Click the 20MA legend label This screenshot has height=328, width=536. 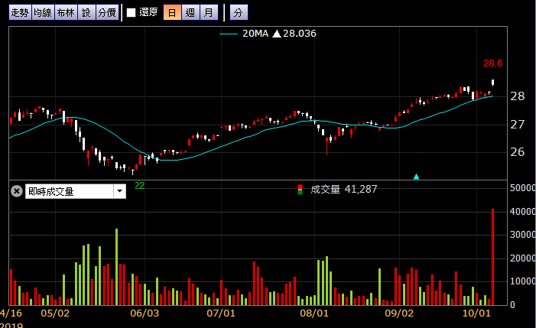click(255, 34)
